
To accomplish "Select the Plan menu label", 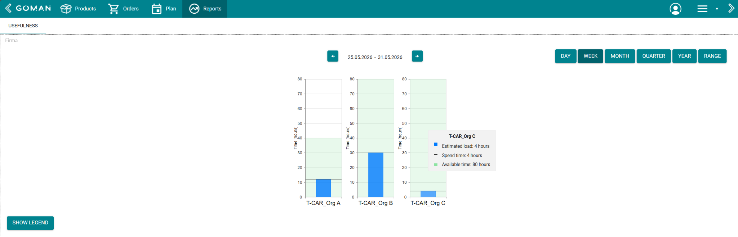I will click(x=171, y=9).
